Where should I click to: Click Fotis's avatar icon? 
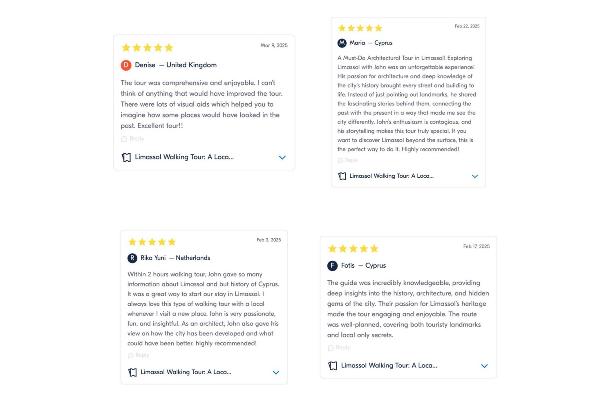[x=332, y=266]
